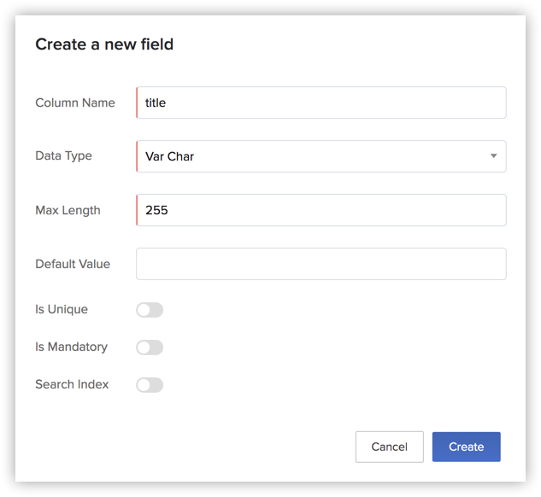Viewport: 541px width, 497px height.
Task: Open the Data Type dropdown arrow
Action: click(x=493, y=156)
